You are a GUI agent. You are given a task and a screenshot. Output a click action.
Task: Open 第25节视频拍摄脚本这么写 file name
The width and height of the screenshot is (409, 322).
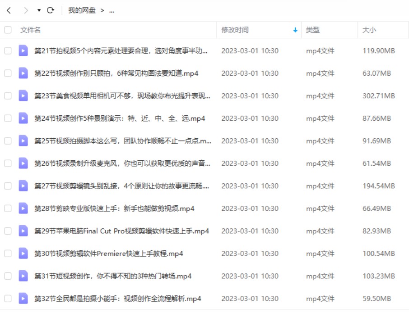(123, 141)
